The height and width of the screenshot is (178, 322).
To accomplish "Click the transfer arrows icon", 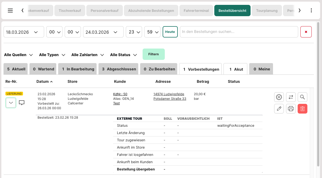I will point(291,97).
